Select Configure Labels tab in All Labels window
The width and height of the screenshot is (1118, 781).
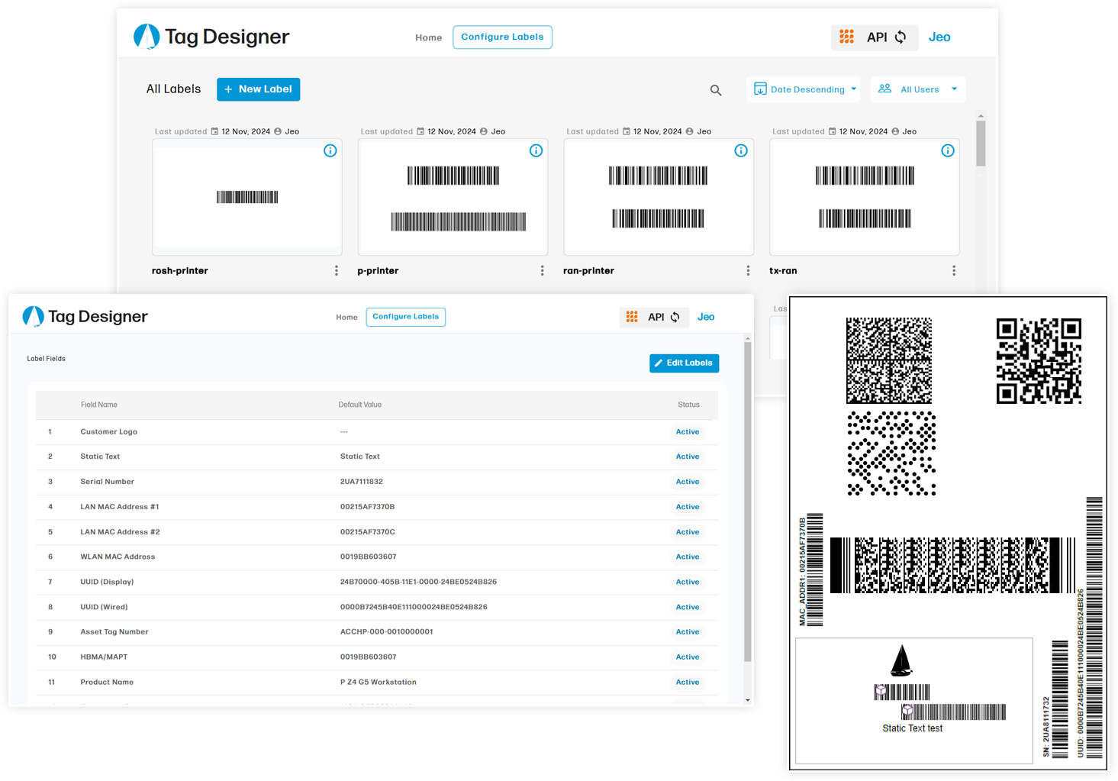tap(502, 37)
